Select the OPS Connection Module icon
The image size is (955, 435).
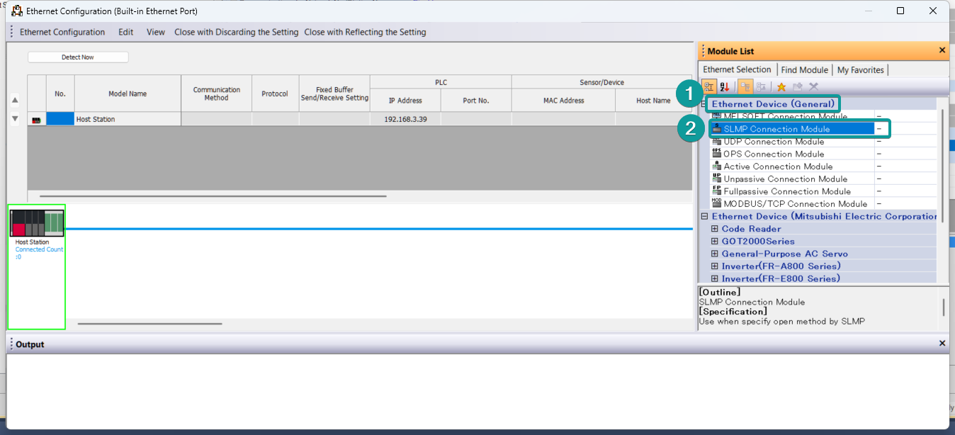point(717,154)
